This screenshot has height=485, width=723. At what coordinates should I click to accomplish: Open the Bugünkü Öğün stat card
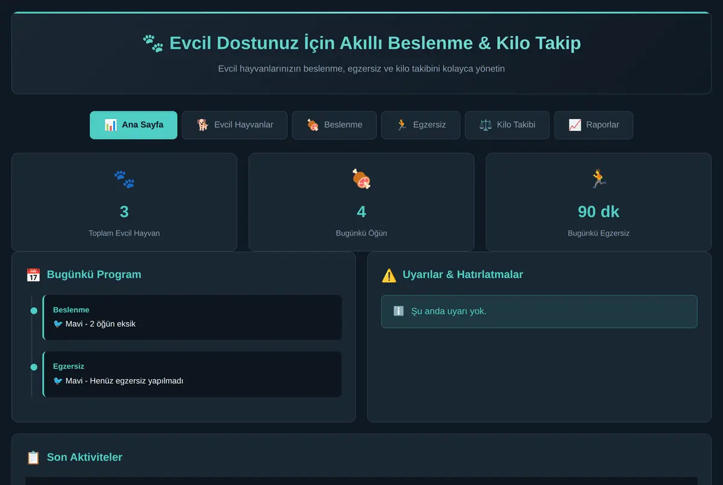[361, 202]
